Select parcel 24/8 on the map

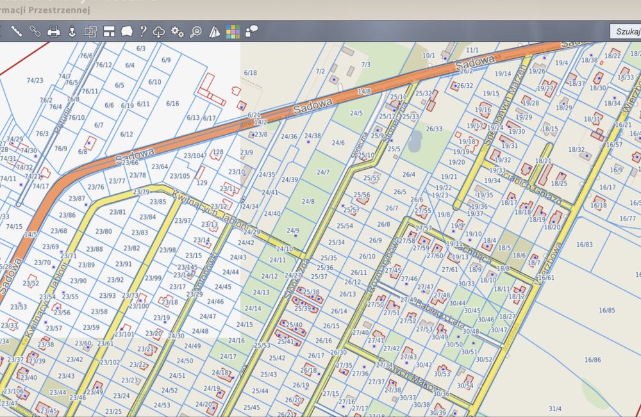tap(308, 201)
